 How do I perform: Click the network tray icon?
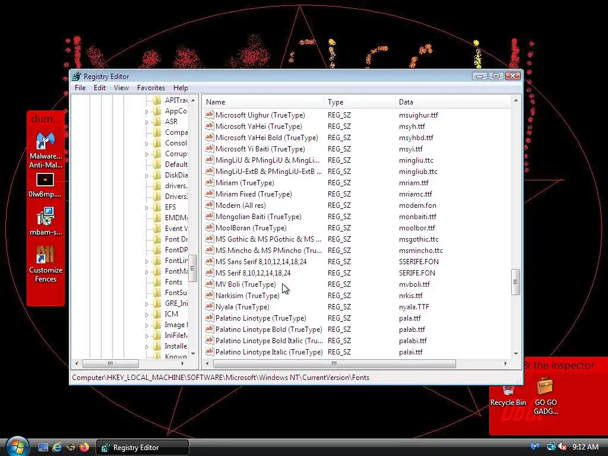pyautogui.click(x=550, y=446)
